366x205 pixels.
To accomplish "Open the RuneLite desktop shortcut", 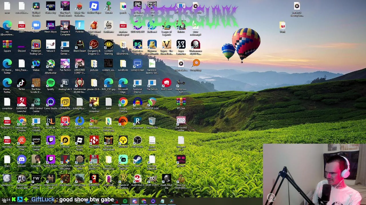I will click(x=51, y=123).
